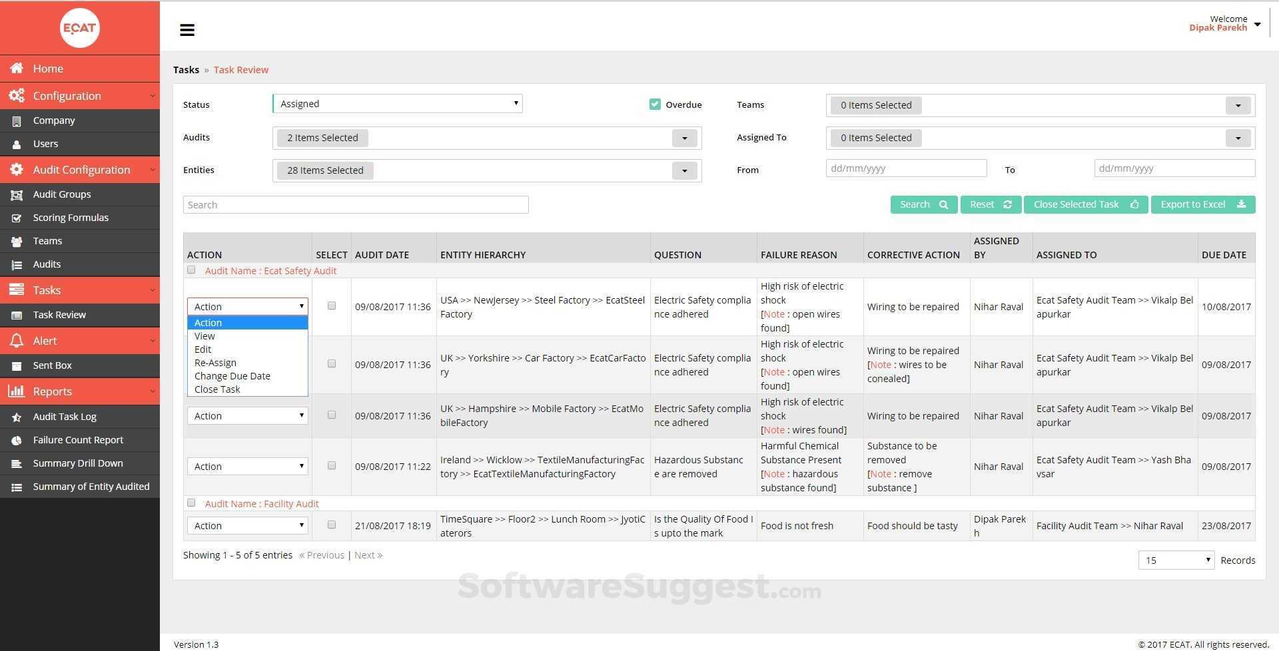1279x651 pixels.
Task: Open the Entities dropdown with 28 items
Action: [684, 170]
